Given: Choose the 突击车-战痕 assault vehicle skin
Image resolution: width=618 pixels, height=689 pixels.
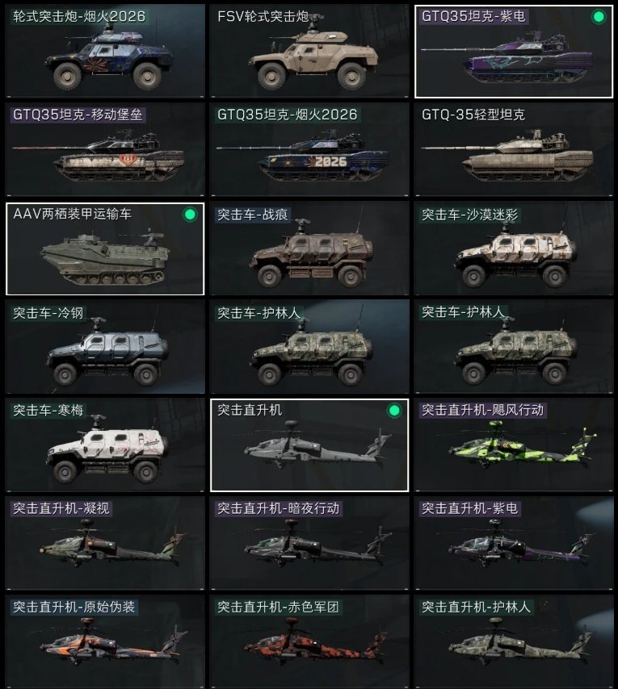Looking at the screenshot, I should tap(309, 248).
